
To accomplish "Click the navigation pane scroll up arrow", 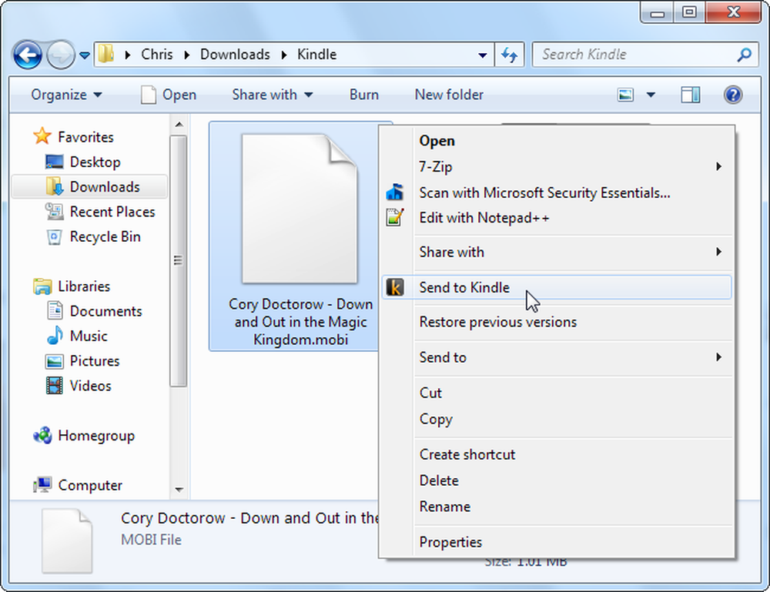I will [x=179, y=125].
